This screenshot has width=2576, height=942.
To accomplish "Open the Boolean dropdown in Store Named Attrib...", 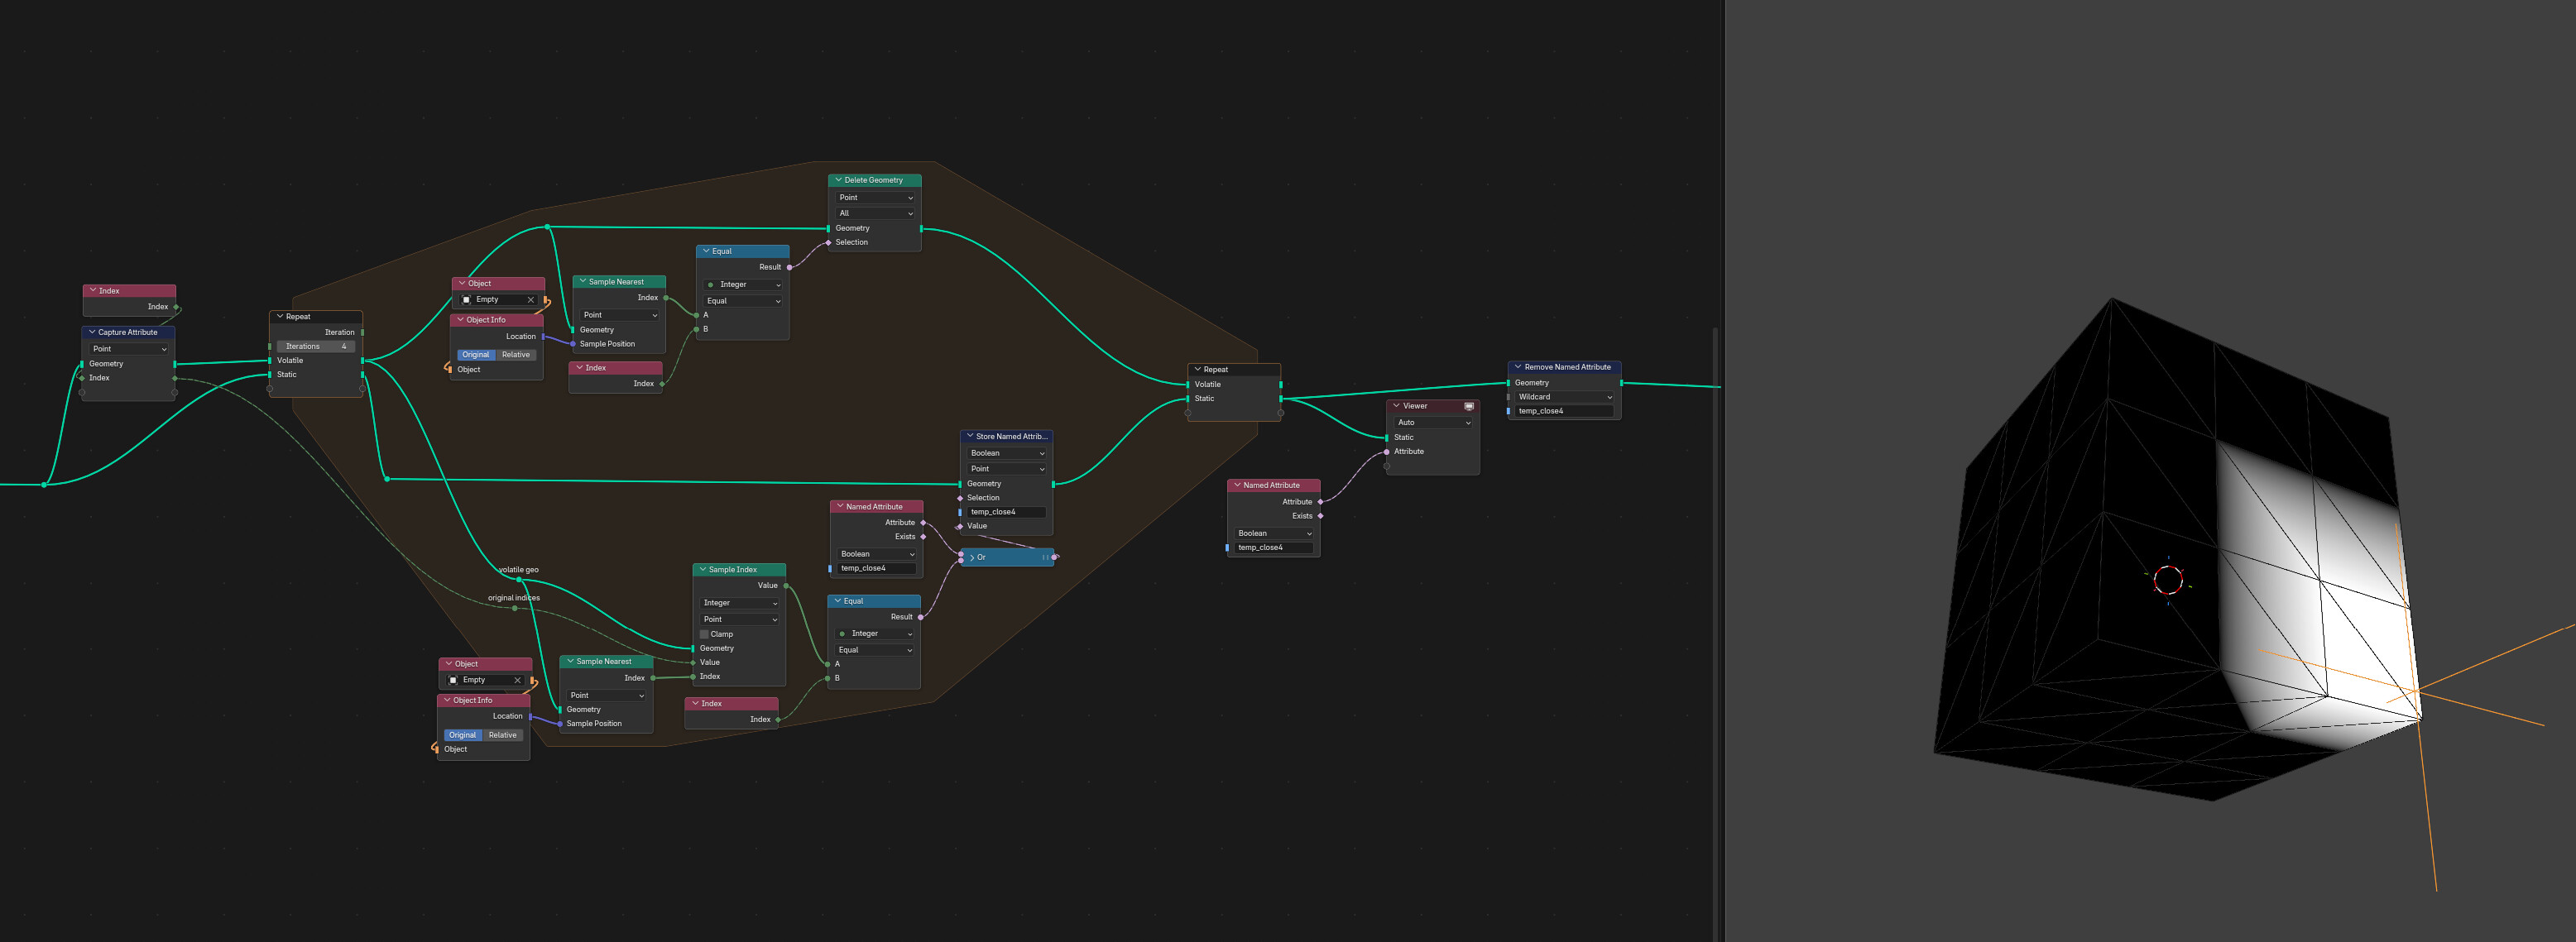I will click(1007, 453).
